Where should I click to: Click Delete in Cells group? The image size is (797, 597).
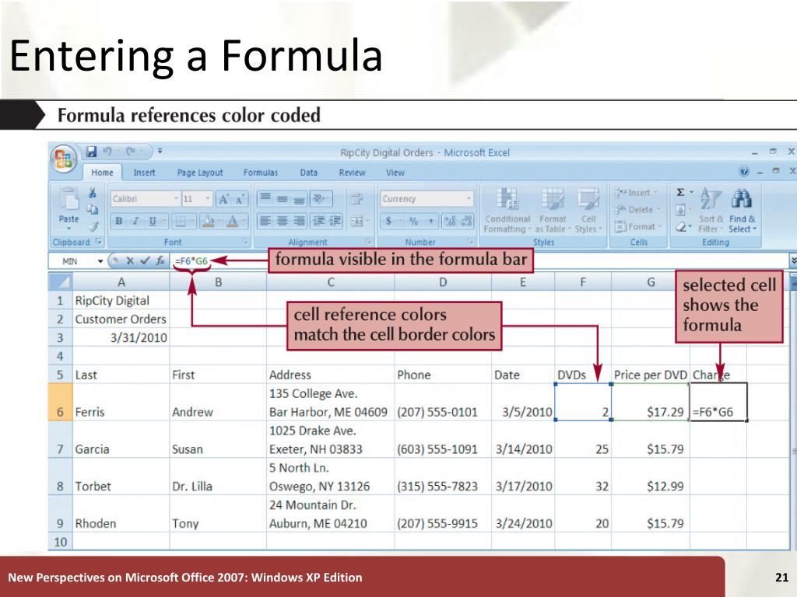point(637,210)
